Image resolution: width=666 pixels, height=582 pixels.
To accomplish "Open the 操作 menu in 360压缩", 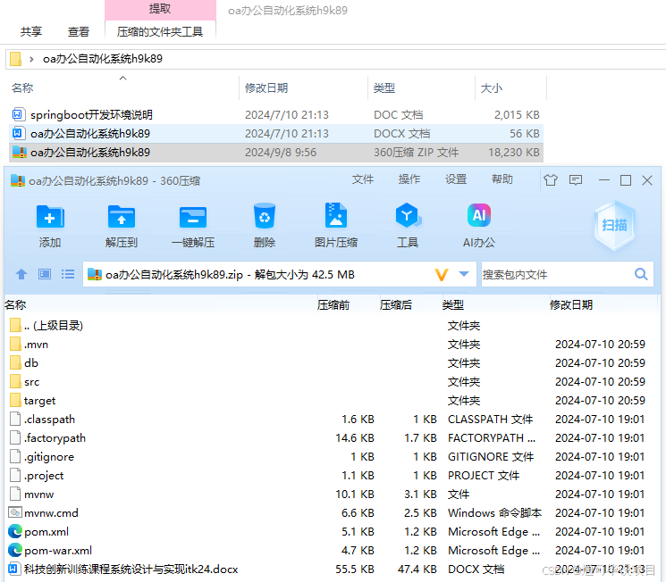I will click(x=409, y=179).
